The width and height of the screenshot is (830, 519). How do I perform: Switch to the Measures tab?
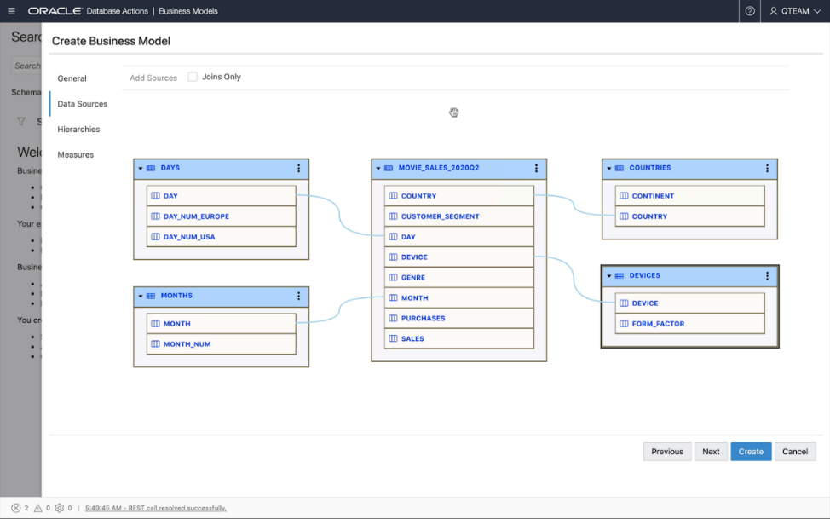[75, 155]
